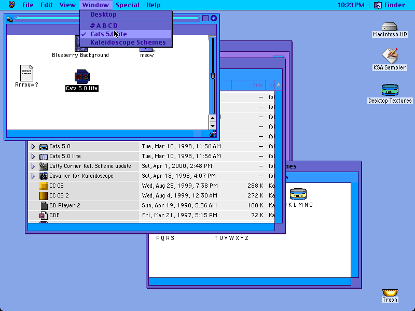Screen dimensions: 415x311
Task: Select the CC OS 2 file name
Action: 59,195
